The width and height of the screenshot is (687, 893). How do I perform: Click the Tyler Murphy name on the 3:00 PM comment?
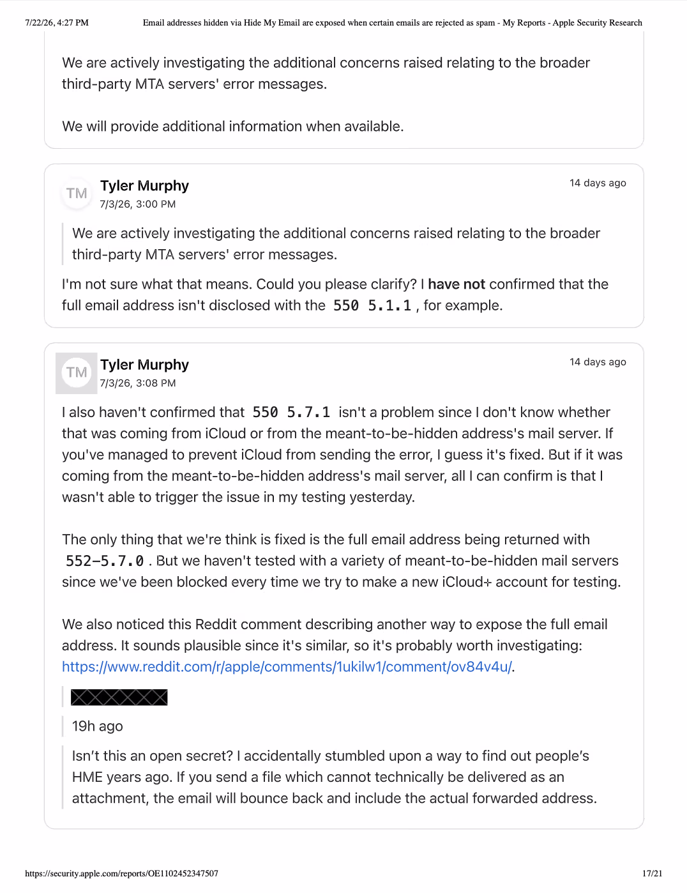144,186
